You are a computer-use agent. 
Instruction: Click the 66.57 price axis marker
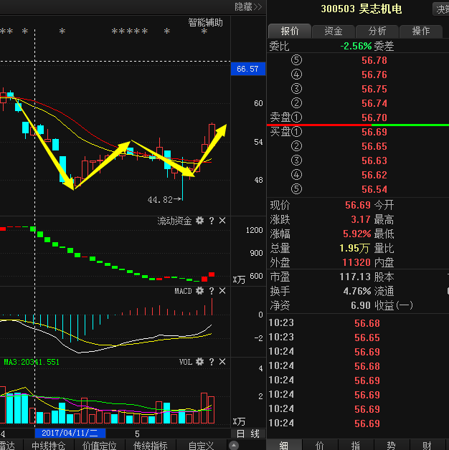tap(247, 69)
